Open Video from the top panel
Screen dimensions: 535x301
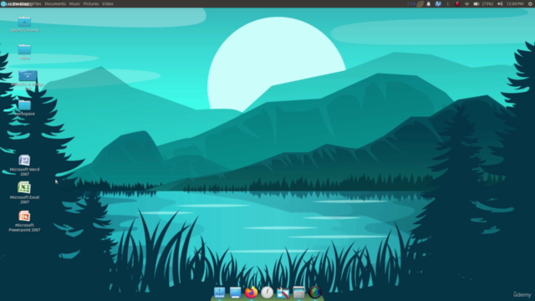(x=108, y=3)
